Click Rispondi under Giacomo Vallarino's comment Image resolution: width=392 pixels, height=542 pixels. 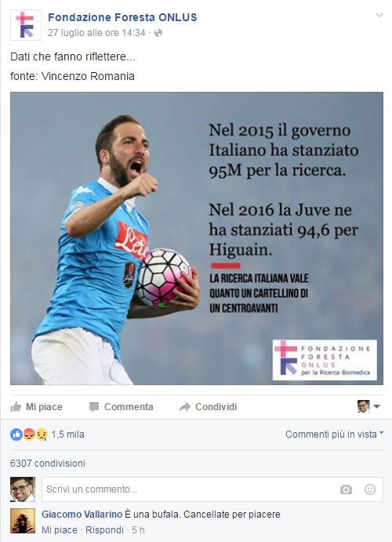coord(104,530)
